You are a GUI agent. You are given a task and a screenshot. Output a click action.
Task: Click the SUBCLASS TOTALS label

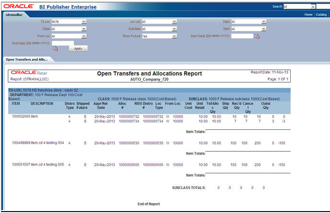pyautogui.click(x=189, y=188)
